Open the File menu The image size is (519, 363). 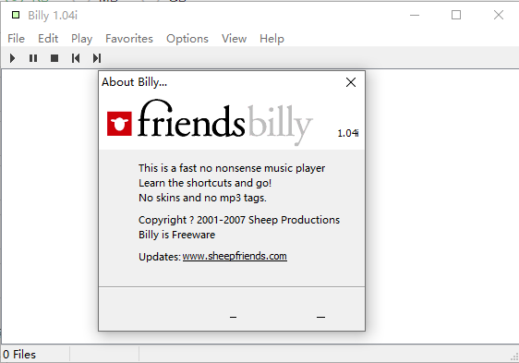(17, 39)
